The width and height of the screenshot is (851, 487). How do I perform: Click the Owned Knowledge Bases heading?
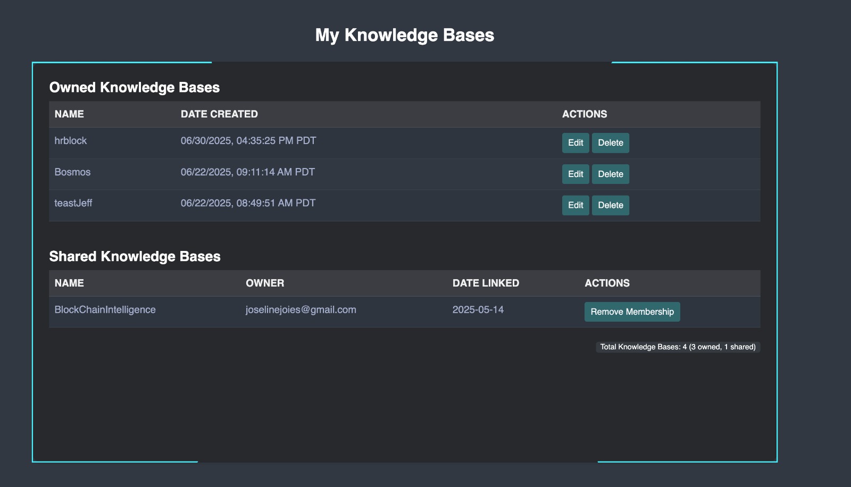pyautogui.click(x=135, y=87)
